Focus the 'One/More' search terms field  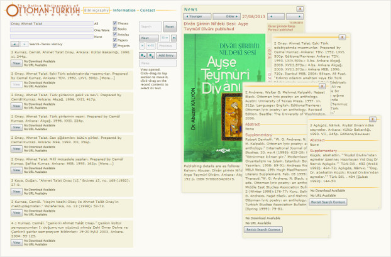pos(52,30)
